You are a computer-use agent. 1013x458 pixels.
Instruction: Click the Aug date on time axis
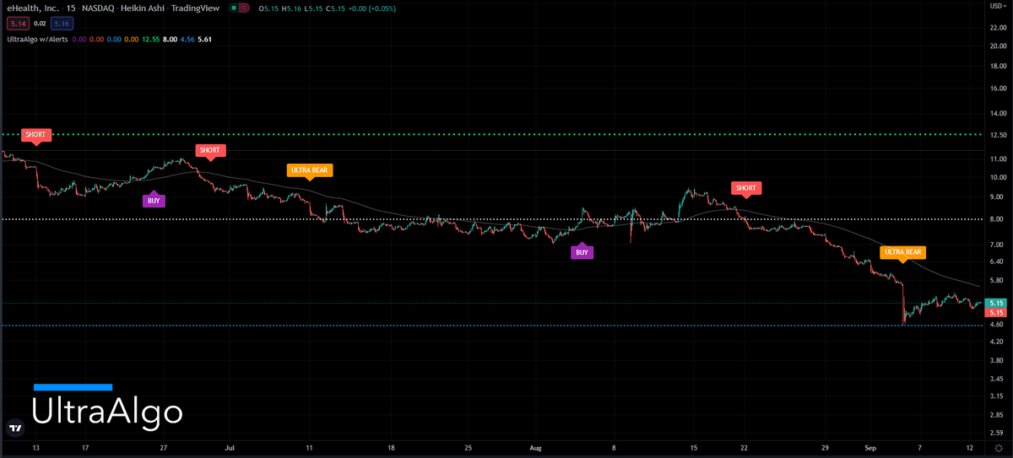(x=534, y=448)
